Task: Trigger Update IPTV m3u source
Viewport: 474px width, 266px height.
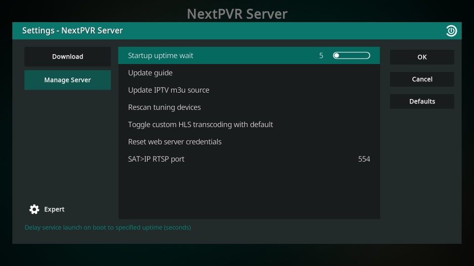Action: (168, 90)
